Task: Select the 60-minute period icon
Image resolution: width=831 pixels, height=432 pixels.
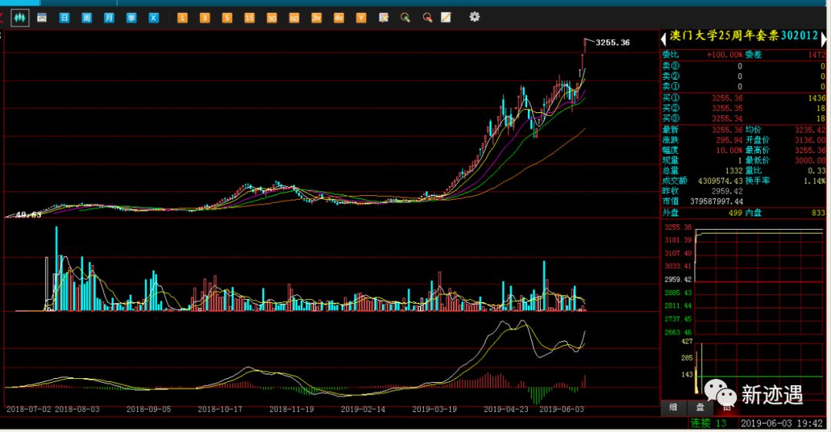Action: [x=294, y=18]
